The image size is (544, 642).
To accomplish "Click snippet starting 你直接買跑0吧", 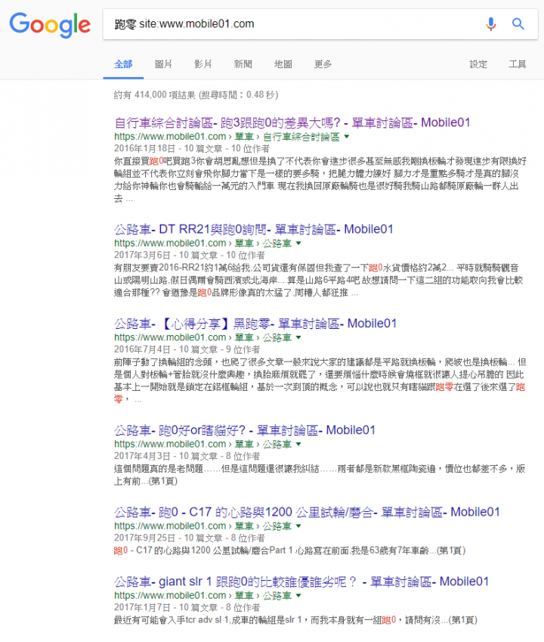I will (320, 180).
